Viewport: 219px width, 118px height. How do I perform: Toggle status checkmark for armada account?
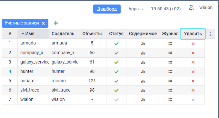tap(116, 44)
